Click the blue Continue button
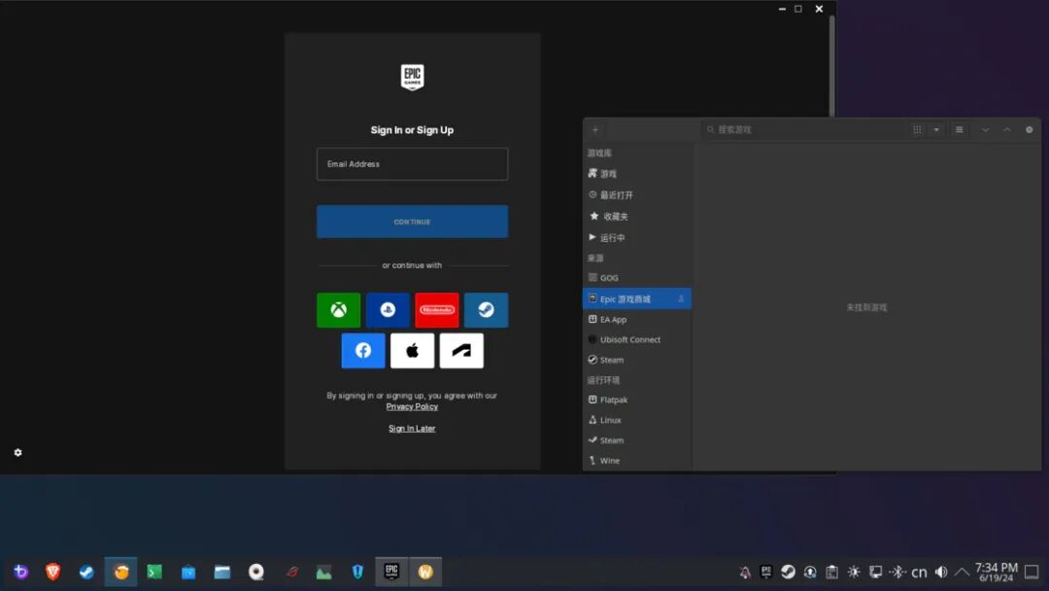Screen dimensions: 1049x591 click(x=412, y=222)
